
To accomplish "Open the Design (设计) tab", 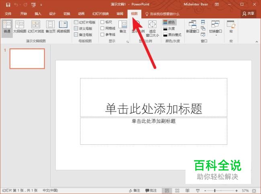I will [52, 14].
